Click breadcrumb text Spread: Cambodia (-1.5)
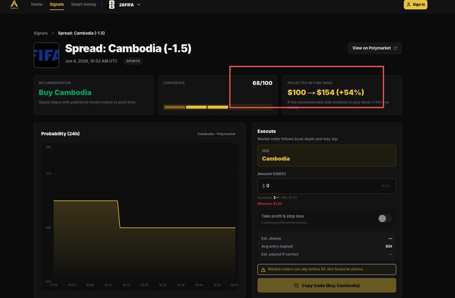 click(x=82, y=33)
